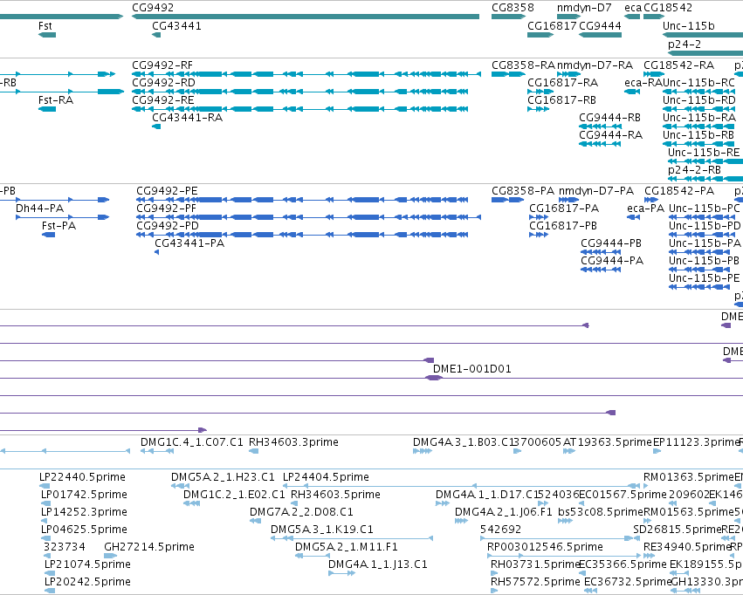Select EST DMG4A.3_1.B03.C1
This screenshot has height=595, width=743.
coord(464,442)
